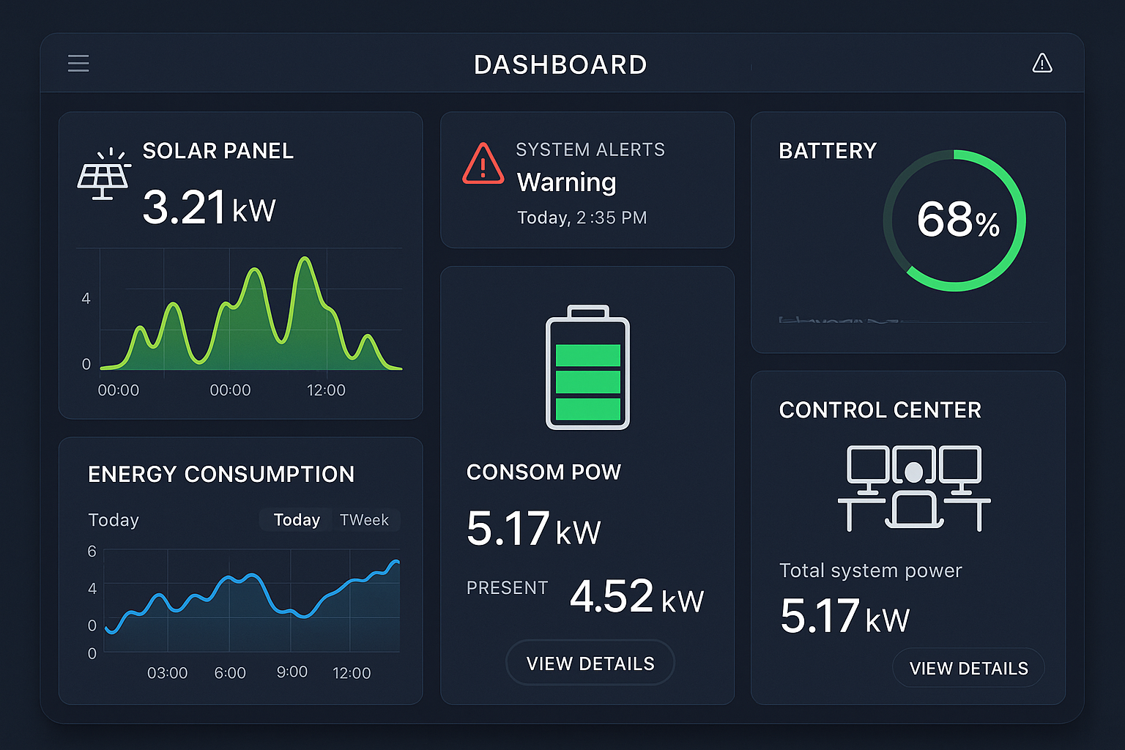Viewport: 1125px width, 750px height.
Task: Click the control center workstation icon
Action: pos(913,487)
